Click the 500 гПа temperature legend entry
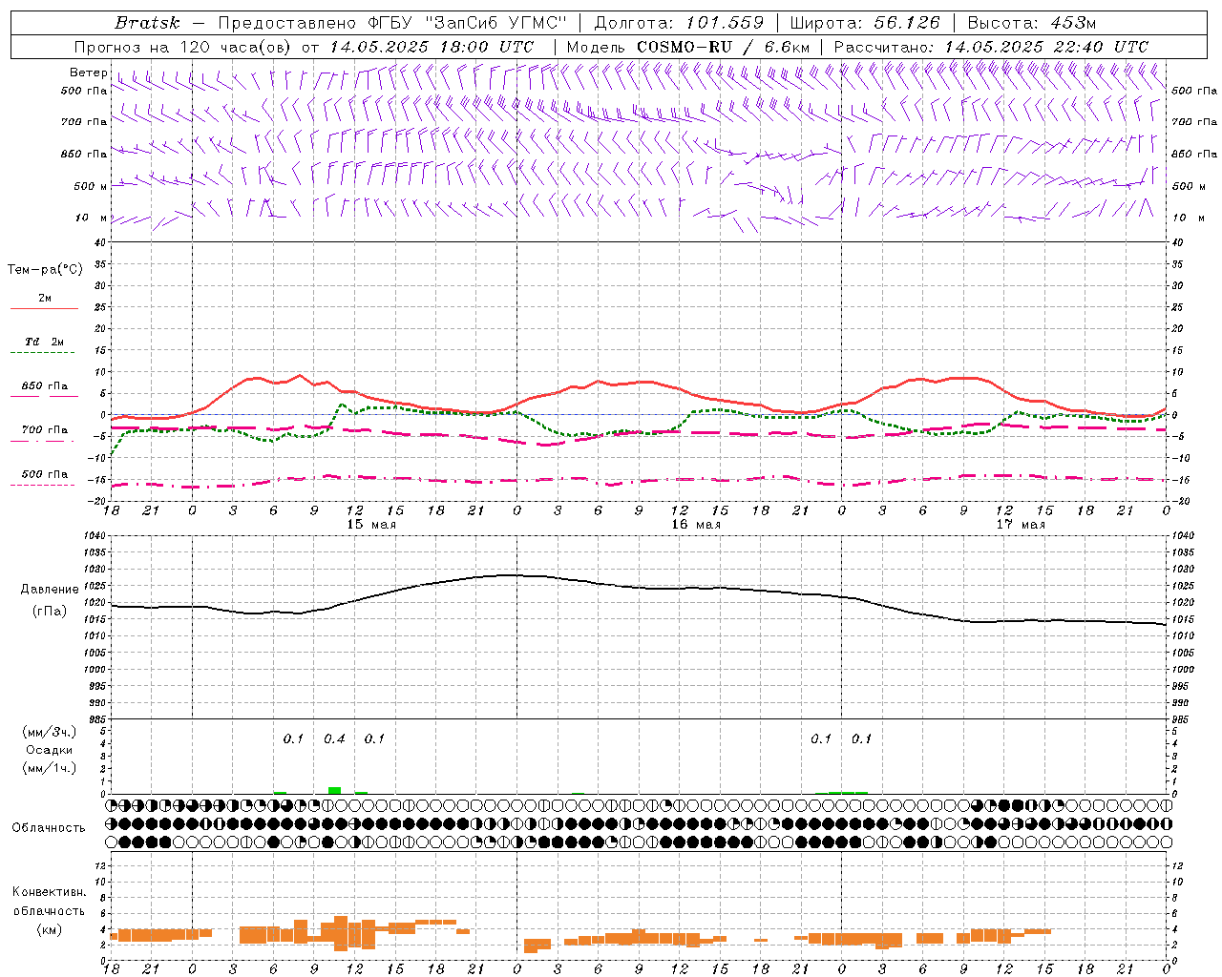The image size is (1222, 977). 44,474
